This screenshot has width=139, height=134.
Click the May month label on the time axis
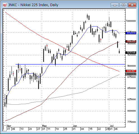(44, 126)
